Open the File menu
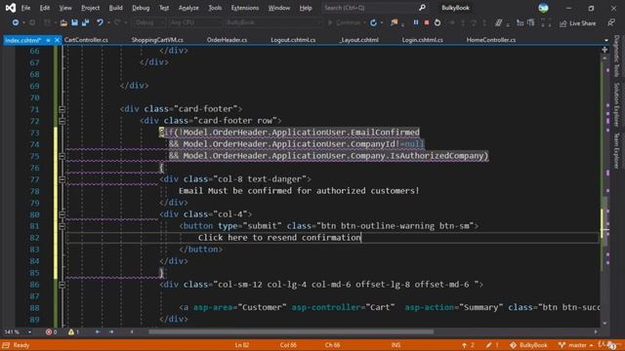The width and height of the screenshot is (625, 351). 25,8
